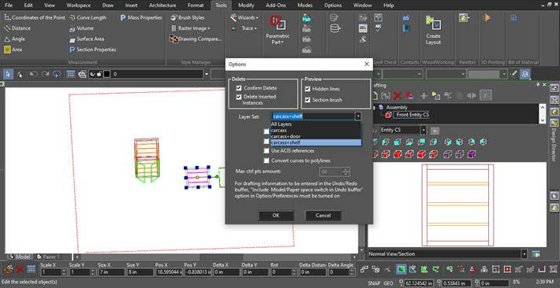This screenshot has height=288, width=560.
Task: Click the red X delete icon in Drafting palette
Action: 398,95
